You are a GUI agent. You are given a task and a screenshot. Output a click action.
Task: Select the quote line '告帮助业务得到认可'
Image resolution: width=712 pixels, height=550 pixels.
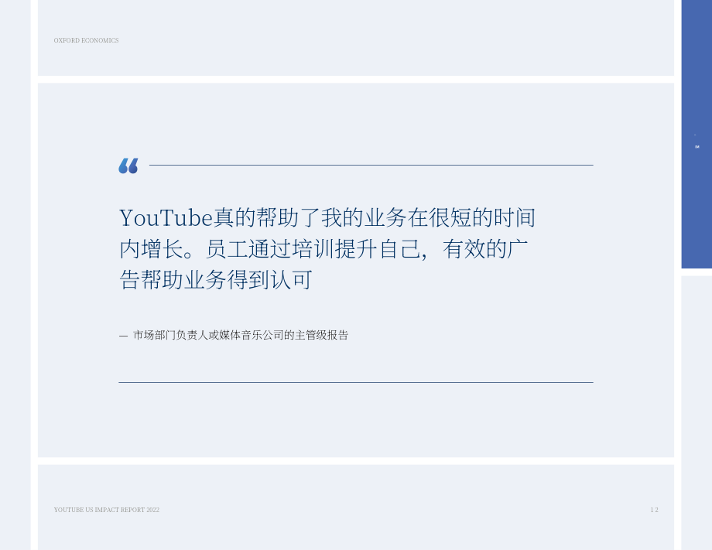(216, 279)
